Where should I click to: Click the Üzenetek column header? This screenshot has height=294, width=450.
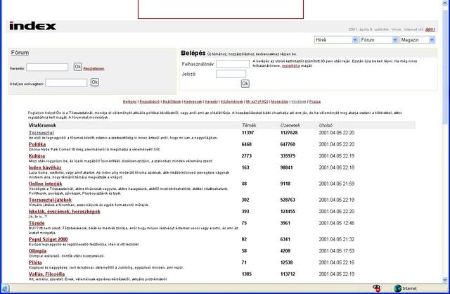(290, 125)
